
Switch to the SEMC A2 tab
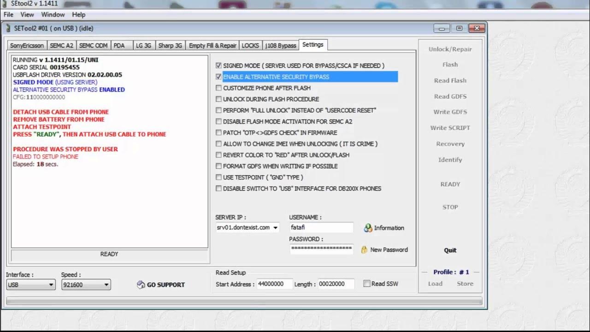pos(61,46)
